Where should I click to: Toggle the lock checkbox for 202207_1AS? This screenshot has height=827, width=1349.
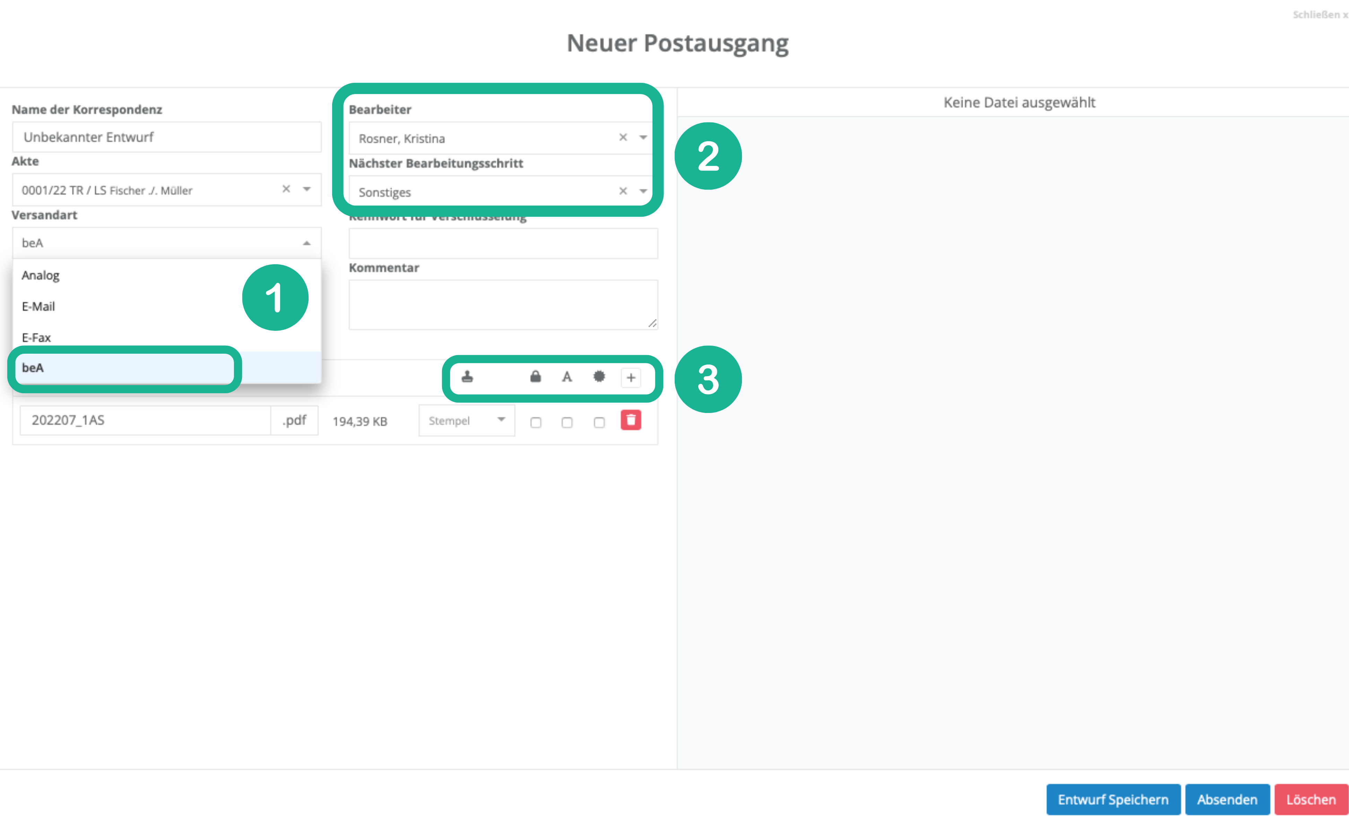click(536, 422)
